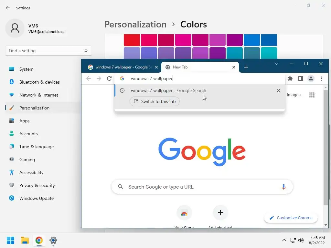Click the Add shortcut plus button
Screen dimensions: 331x248
[x=220, y=212]
